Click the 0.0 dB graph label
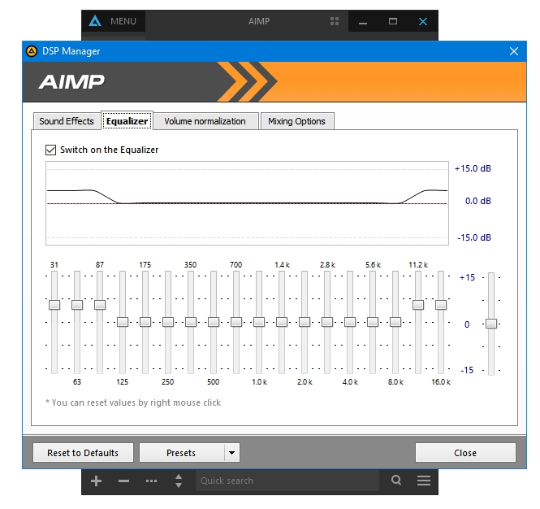540x509 pixels. point(478,201)
